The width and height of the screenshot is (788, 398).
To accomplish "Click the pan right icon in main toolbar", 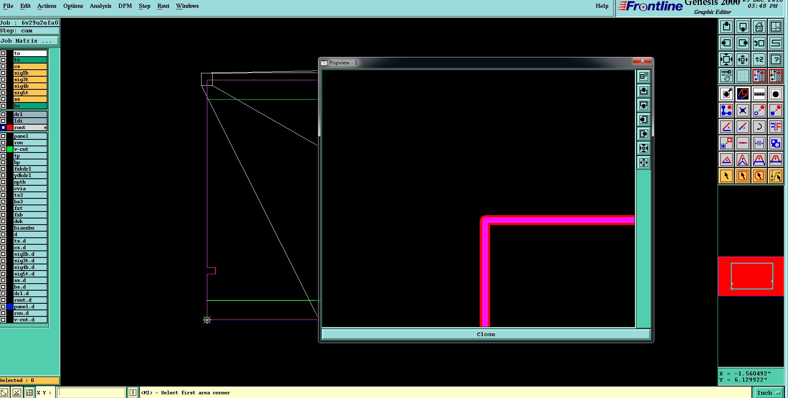I will [x=743, y=43].
